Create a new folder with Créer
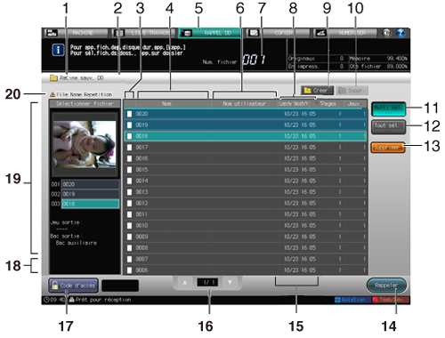The width and height of the screenshot is (445, 338). (x=317, y=90)
